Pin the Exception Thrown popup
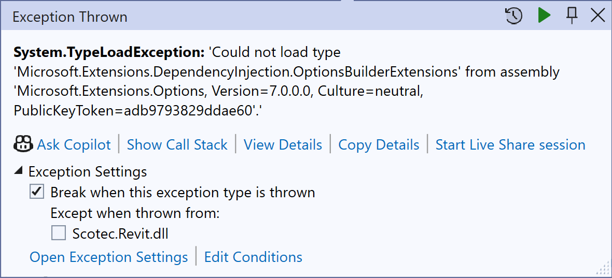Viewport: 612px width, 278px height. coord(572,16)
